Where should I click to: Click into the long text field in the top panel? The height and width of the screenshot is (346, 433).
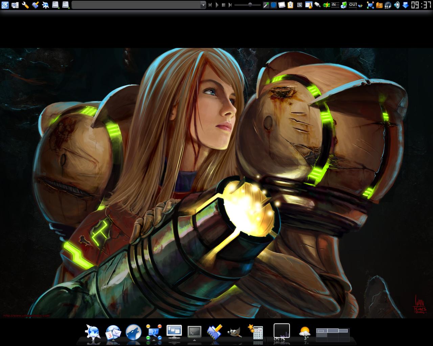pyautogui.click(x=136, y=5)
